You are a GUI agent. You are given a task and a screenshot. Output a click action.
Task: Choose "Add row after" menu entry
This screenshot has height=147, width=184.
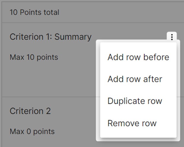coord(135,79)
